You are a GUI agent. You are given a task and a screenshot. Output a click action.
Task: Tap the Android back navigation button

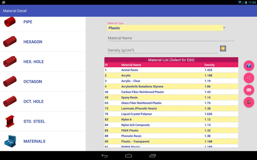(104, 156)
